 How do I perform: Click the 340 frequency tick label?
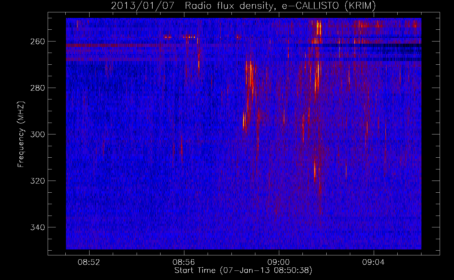click(37, 227)
